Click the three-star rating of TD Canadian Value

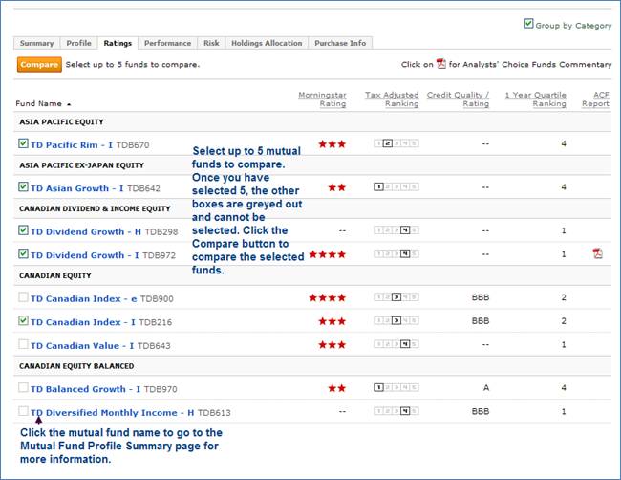332,345
